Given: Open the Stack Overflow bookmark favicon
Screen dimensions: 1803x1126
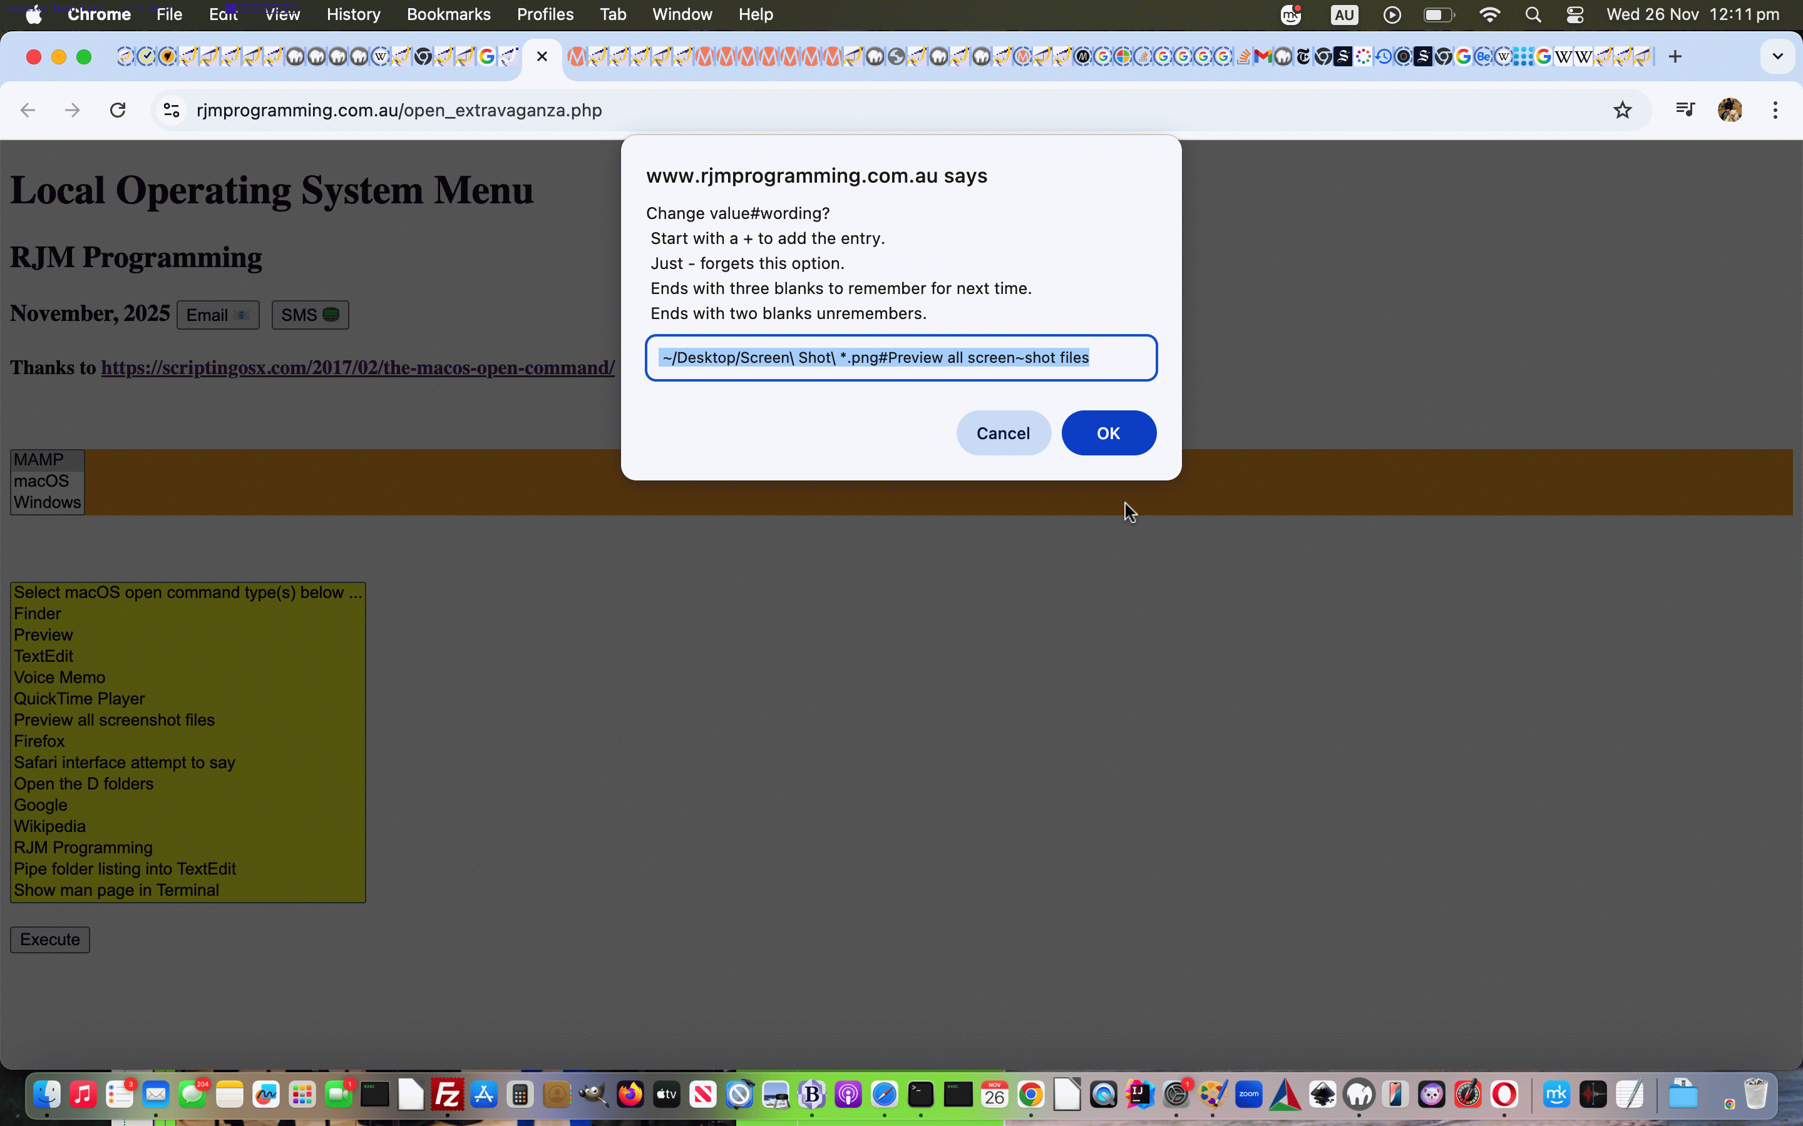Looking at the screenshot, I should pos(1244,56).
